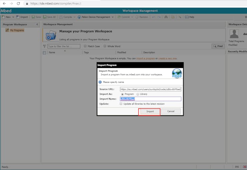The image size is (247, 170).
Task: Click the Recently Modified panel header
Action: [237, 52]
